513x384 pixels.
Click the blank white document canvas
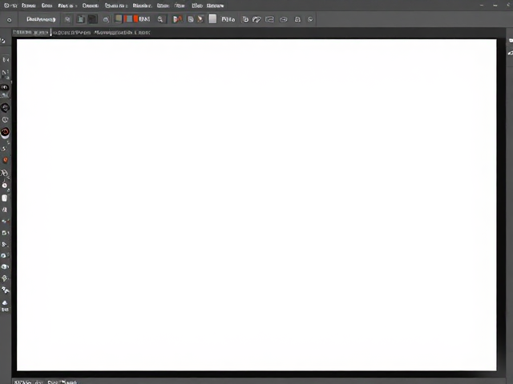click(256, 205)
